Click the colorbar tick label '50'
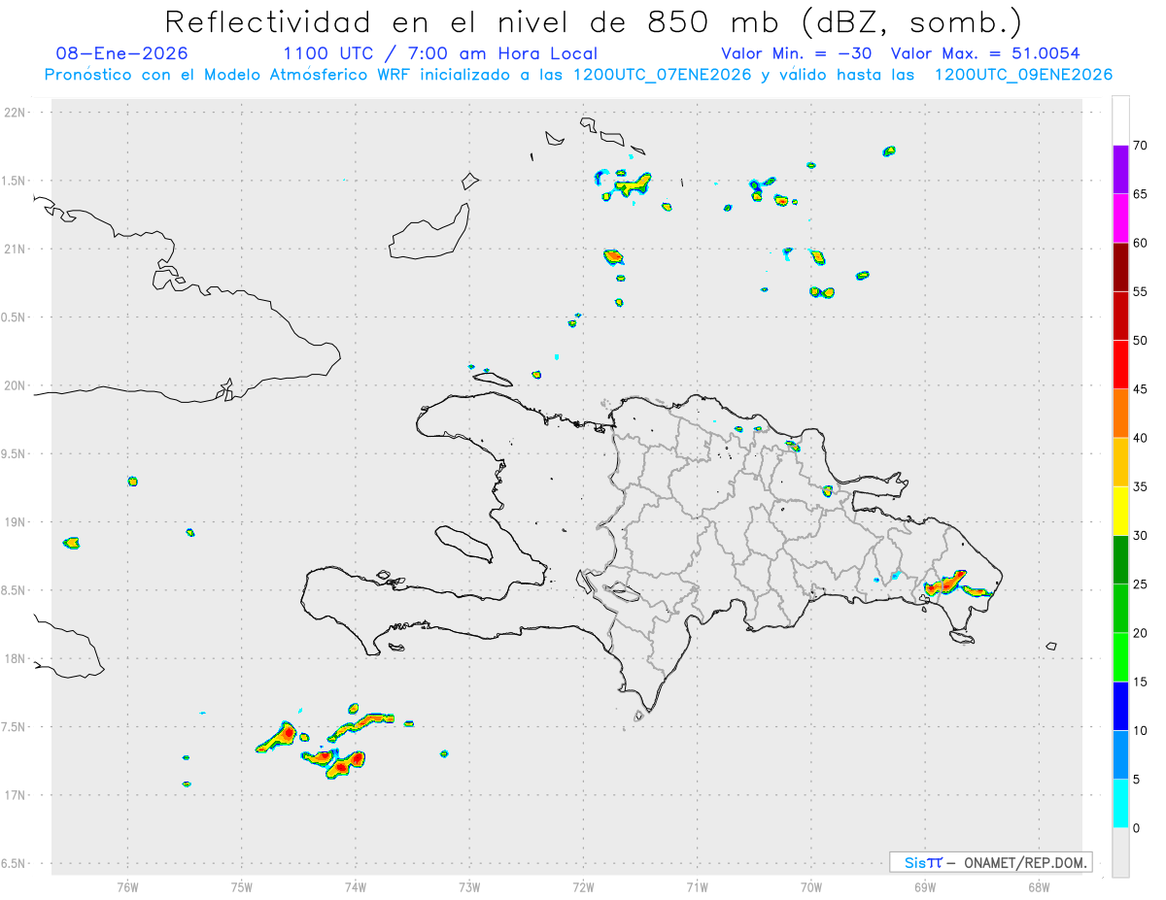The height and width of the screenshot is (900, 1166). click(1141, 341)
